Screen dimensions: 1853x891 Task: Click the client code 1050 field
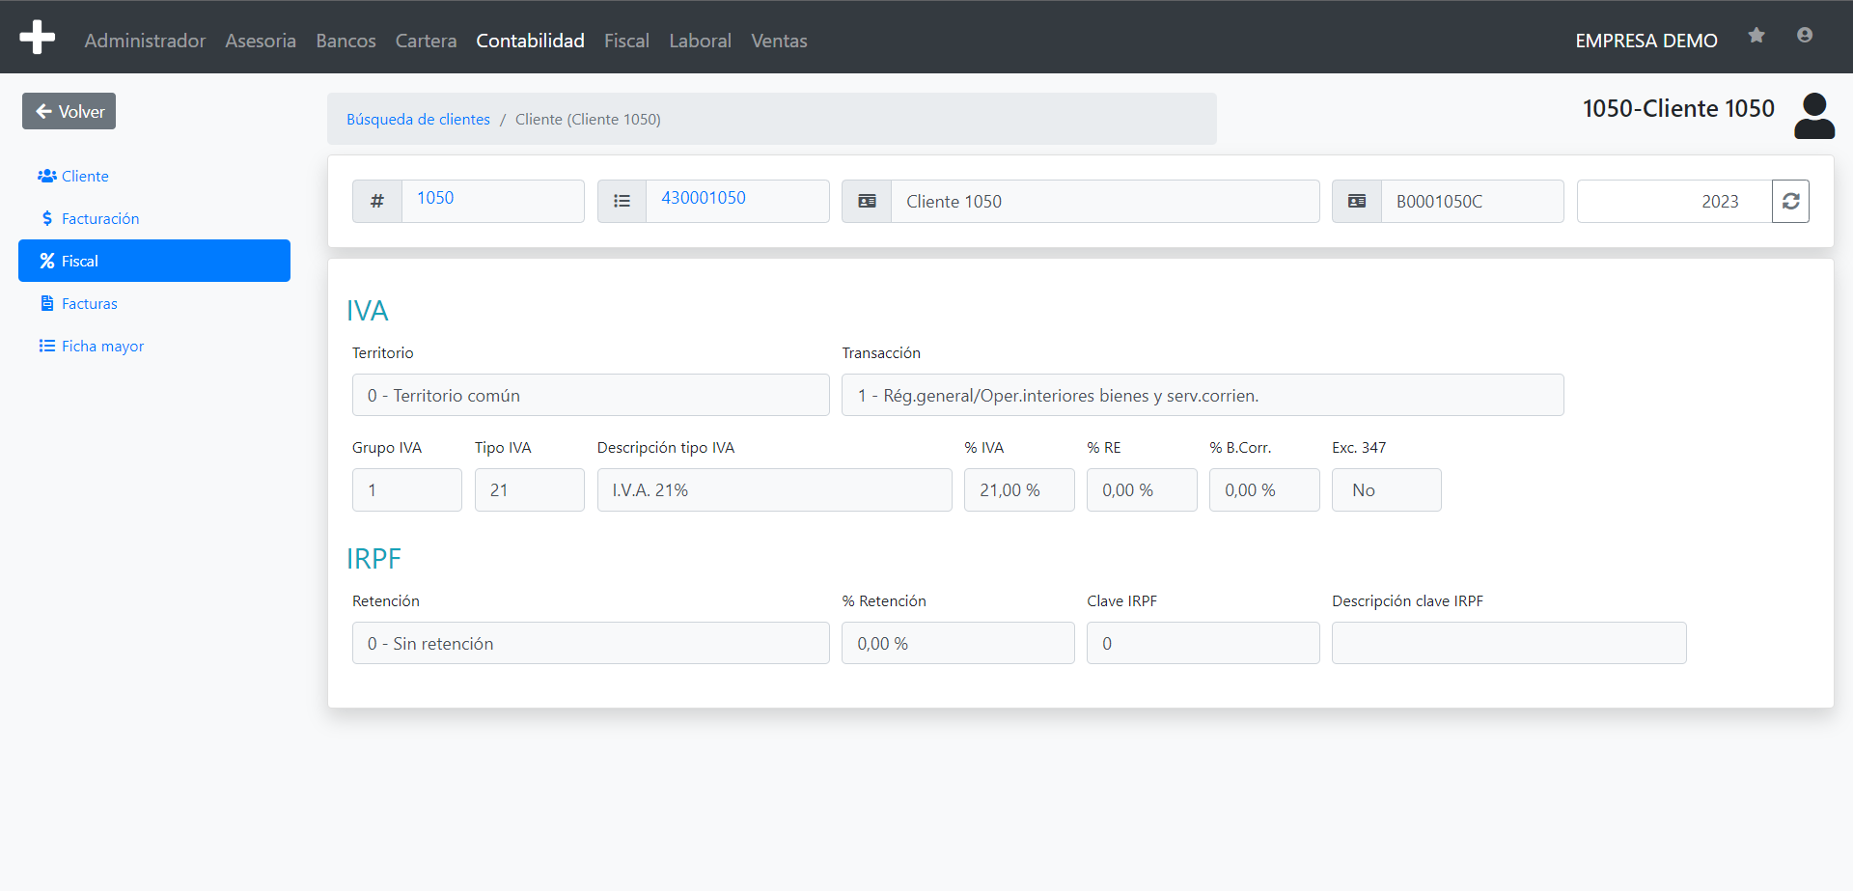click(493, 201)
